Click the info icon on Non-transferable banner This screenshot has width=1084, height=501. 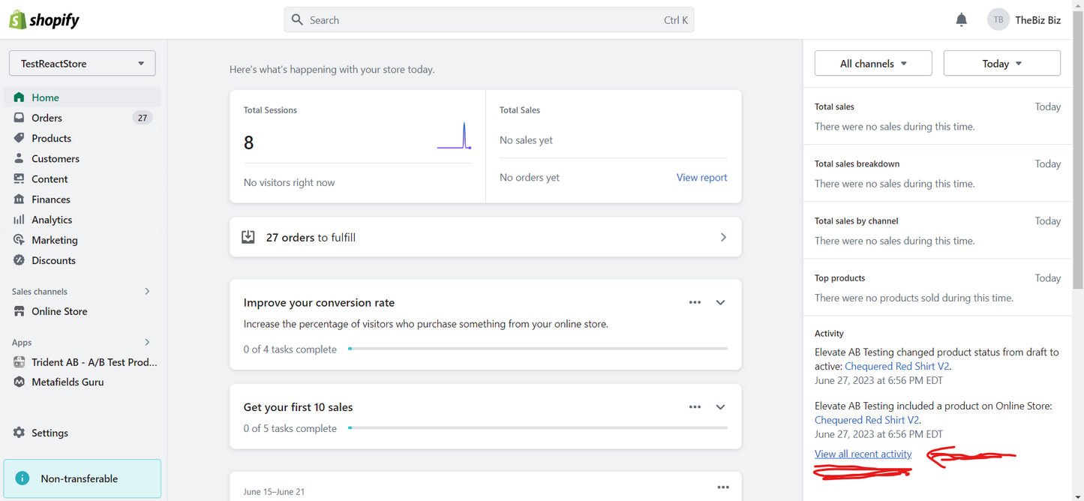click(23, 478)
